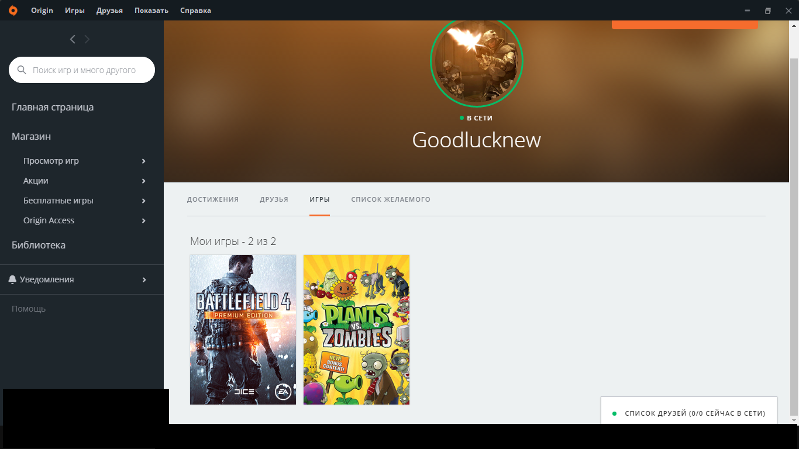Go back with the left arrow navigation icon

click(x=73, y=39)
